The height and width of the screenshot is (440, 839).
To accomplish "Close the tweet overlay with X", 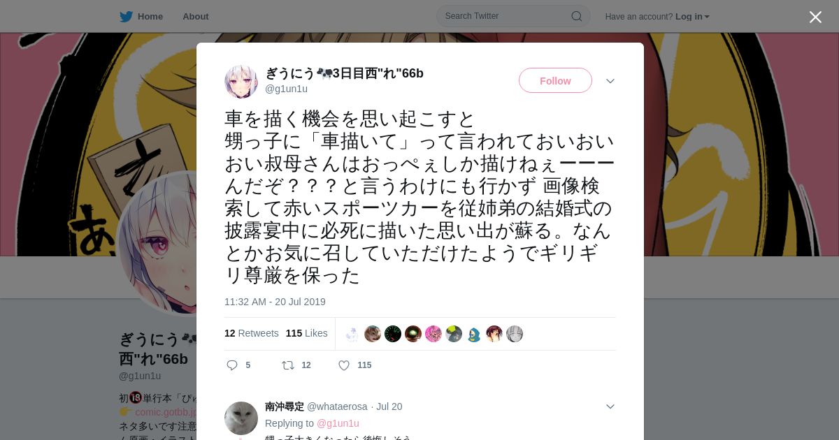I will coord(815,17).
